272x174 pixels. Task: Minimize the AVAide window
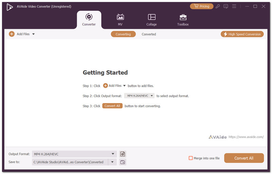click(247, 6)
